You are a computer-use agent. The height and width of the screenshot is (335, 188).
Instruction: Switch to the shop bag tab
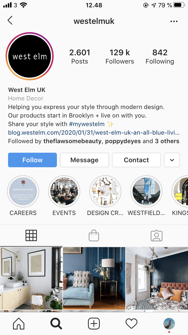coord(94,236)
